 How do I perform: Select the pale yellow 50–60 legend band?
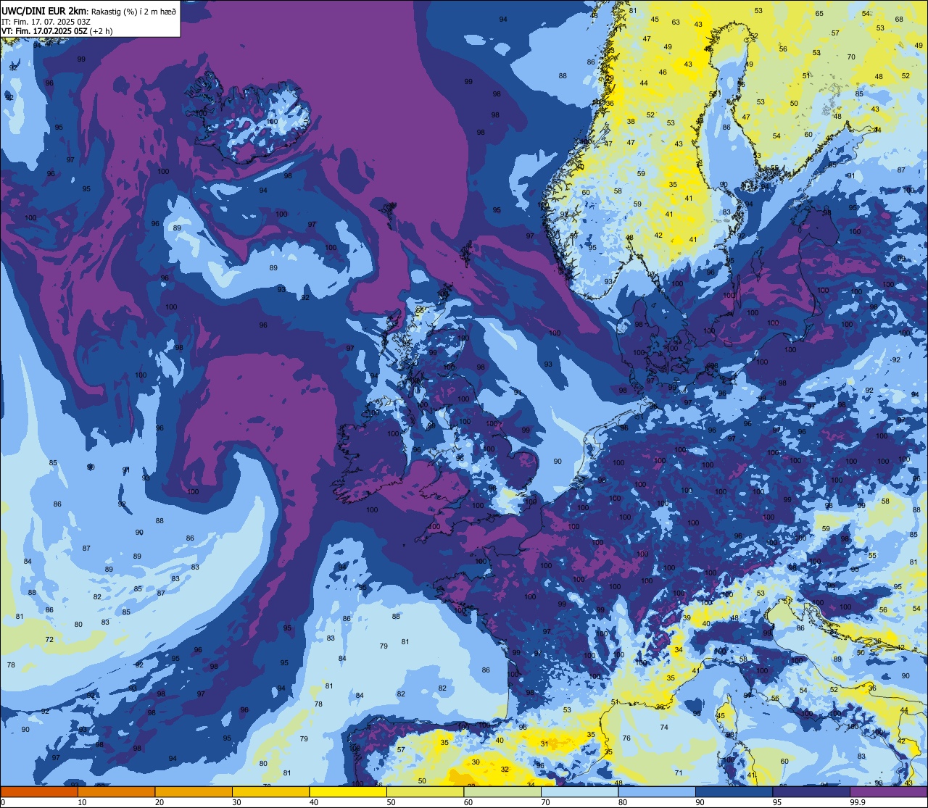(x=425, y=792)
